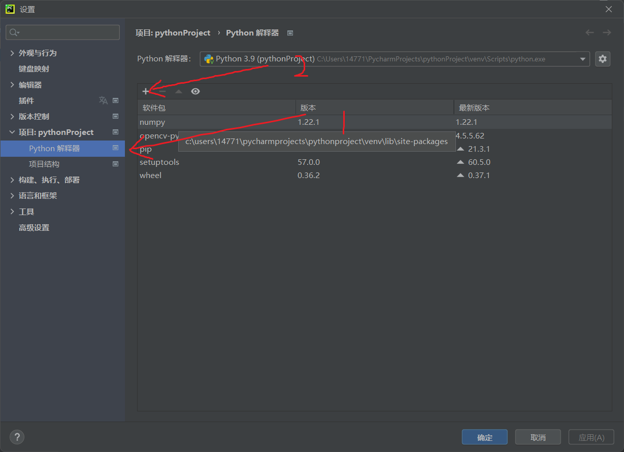624x452 pixels.
Task: Click project-scope icon in 项目: pythonProject tree row
Action: [115, 132]
